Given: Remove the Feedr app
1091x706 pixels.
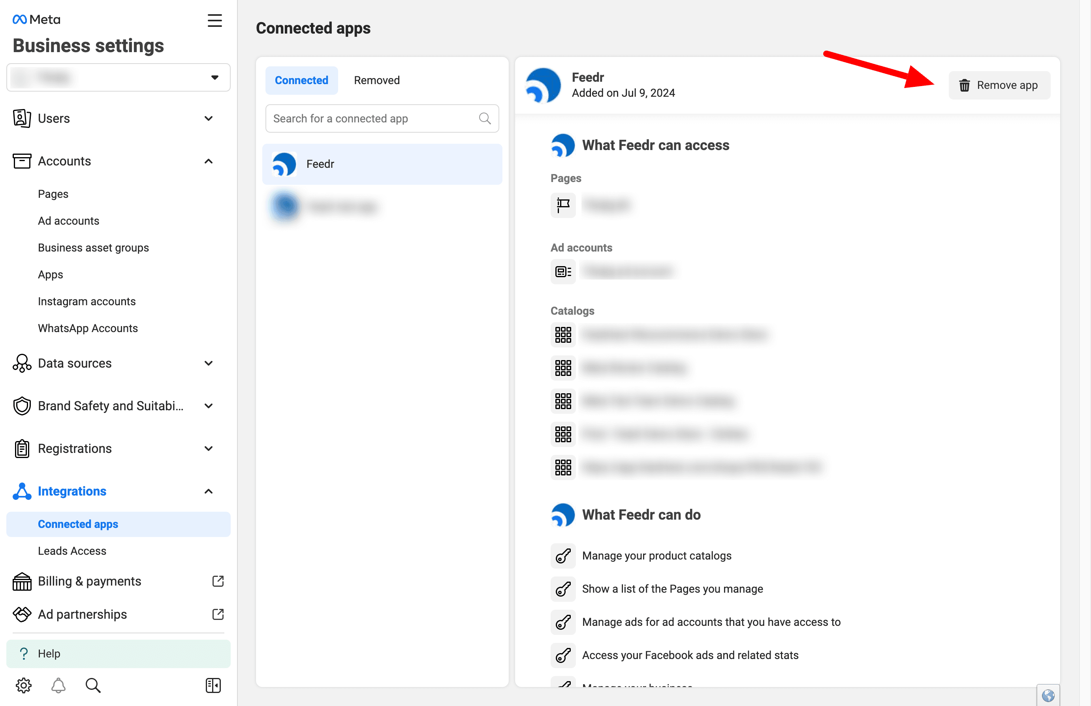Looking at the screenshot, I should [999, 85].
